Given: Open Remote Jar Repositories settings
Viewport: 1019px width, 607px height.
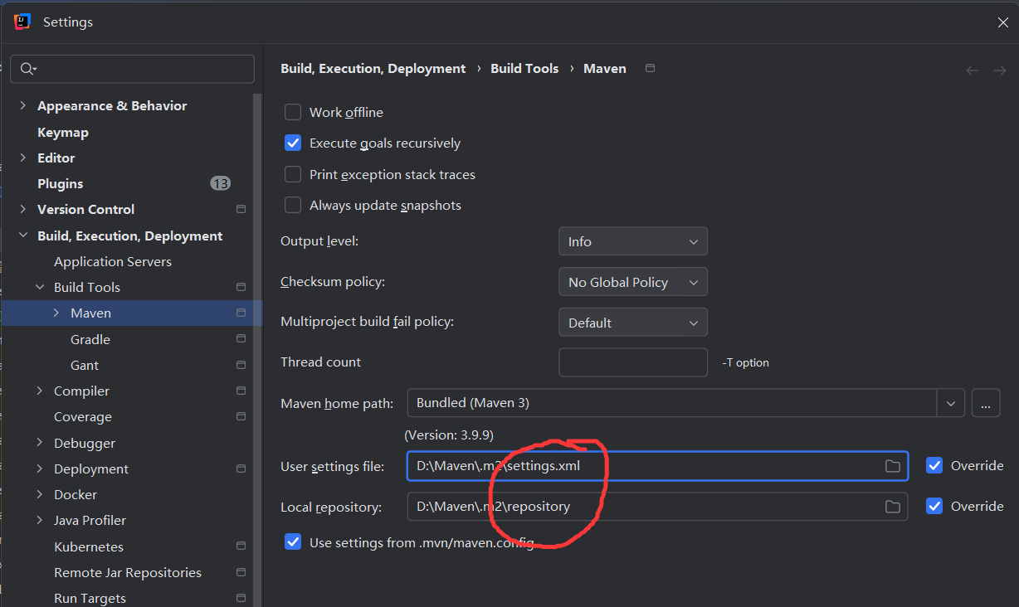Looking at the screenshot, I should (x=128, y=572).
